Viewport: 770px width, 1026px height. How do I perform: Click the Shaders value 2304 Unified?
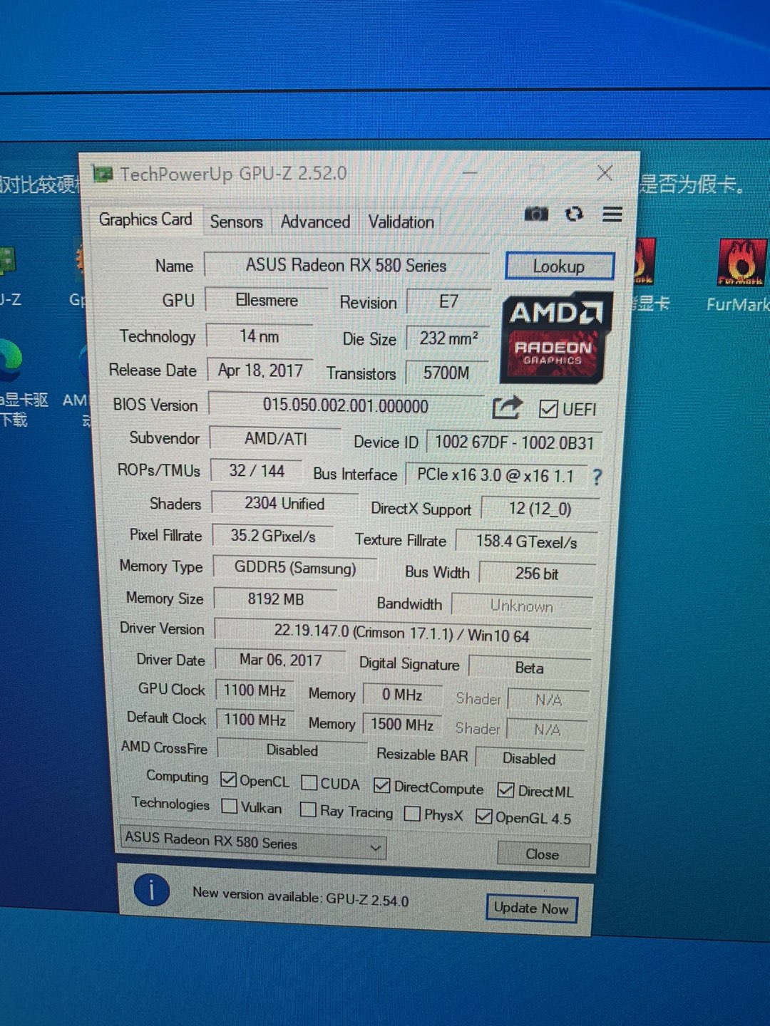[x=284, y=504]
